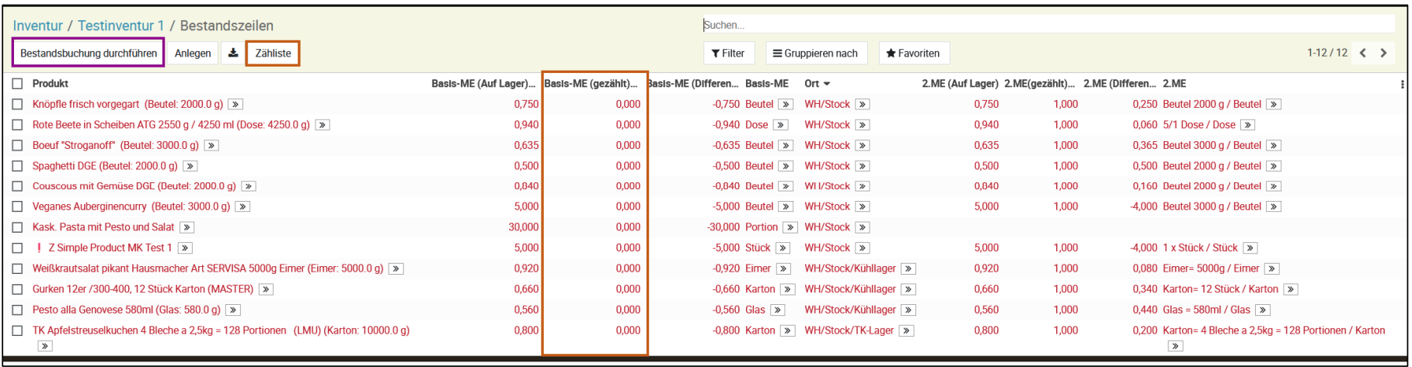This screenshot has width=1412, height=367.
Task: Open the Filter dropdown
Action: [728, 53]
